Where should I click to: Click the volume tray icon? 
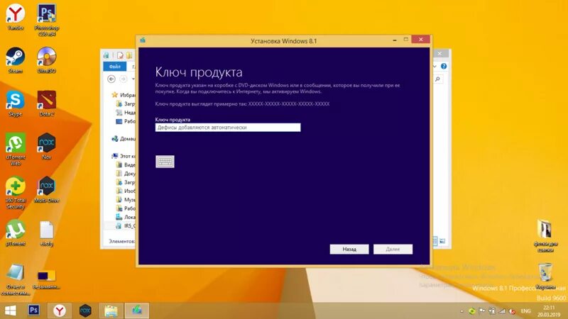tap(512, 311)
